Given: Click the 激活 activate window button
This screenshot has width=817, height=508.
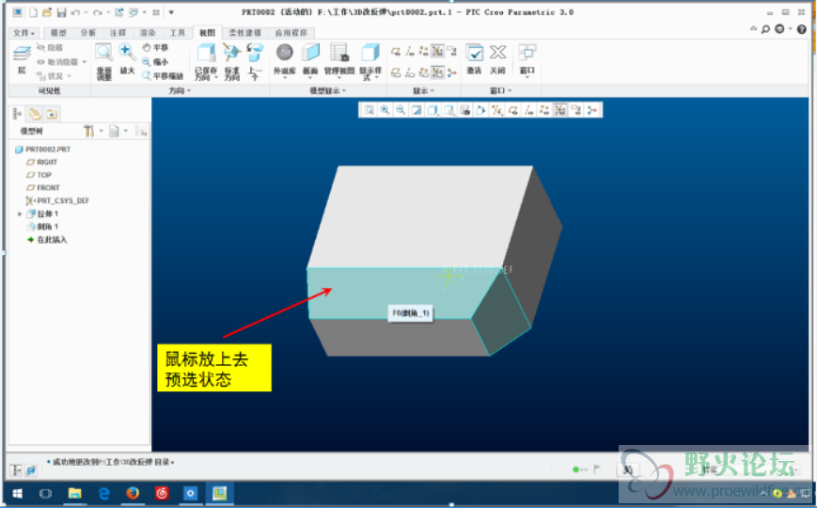Looking at the screenshot, I should [474, 59].
